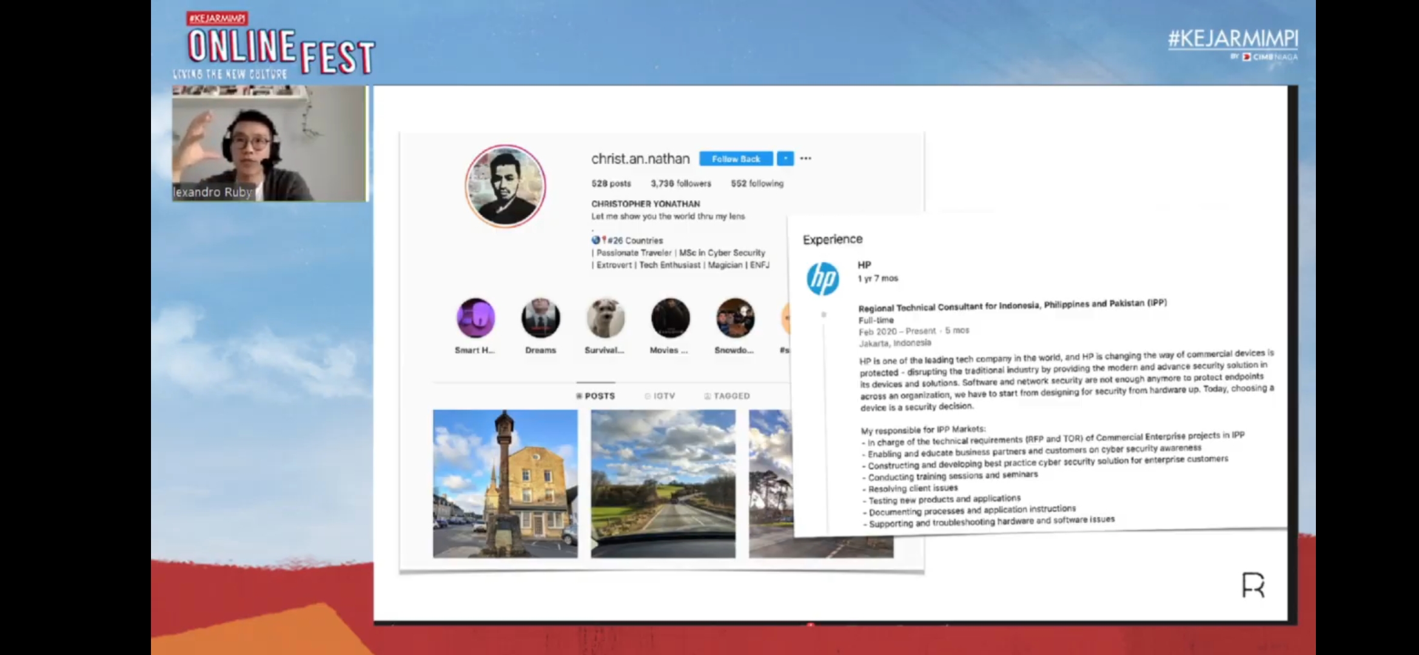1419x655 pixels.
Task: Click 'My responsible for IPP Markets' line
Action: pyautogui.click(x=923, y=430)
